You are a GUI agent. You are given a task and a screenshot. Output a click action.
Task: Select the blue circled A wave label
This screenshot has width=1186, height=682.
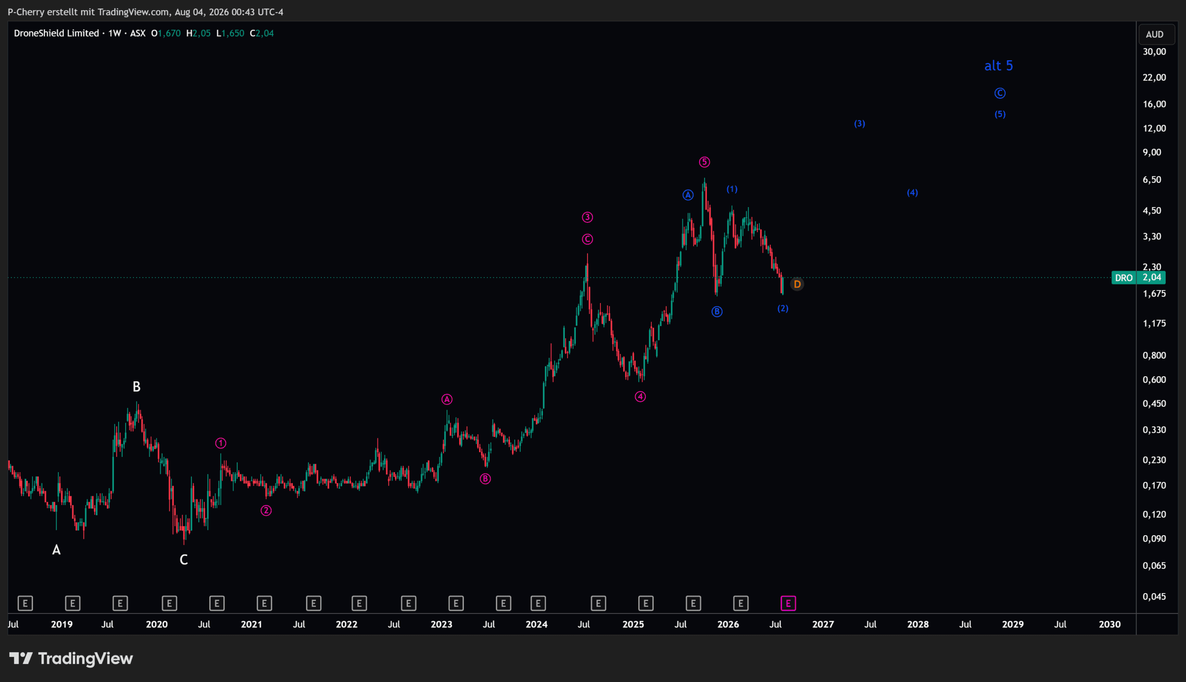pyautogui.click(x=688, y=196)
